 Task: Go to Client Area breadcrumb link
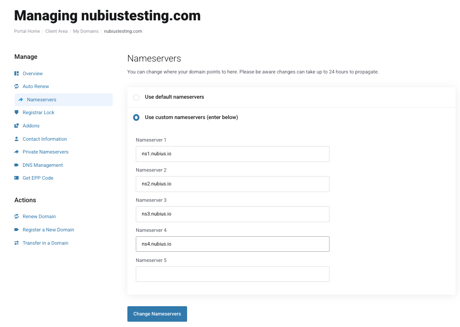(x=56, y=31)
